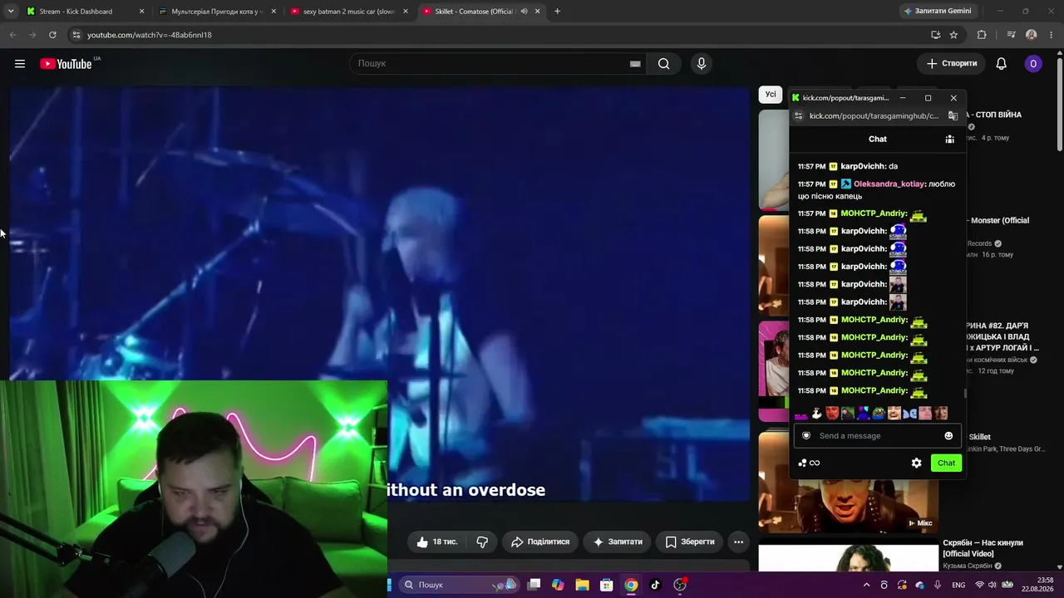Select the Усі filter chip
The width and height of the screenshot is (1064, 598).
pos(771,95)
